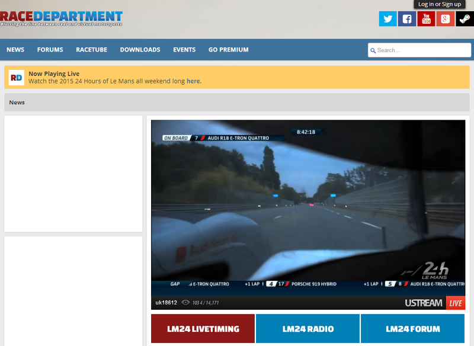Click the uk18612 channel name

(166, 303)
